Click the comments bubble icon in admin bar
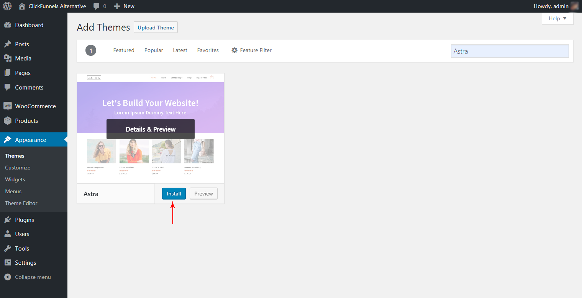The width and height of the screenshot is (582, 298). (97, 6)
